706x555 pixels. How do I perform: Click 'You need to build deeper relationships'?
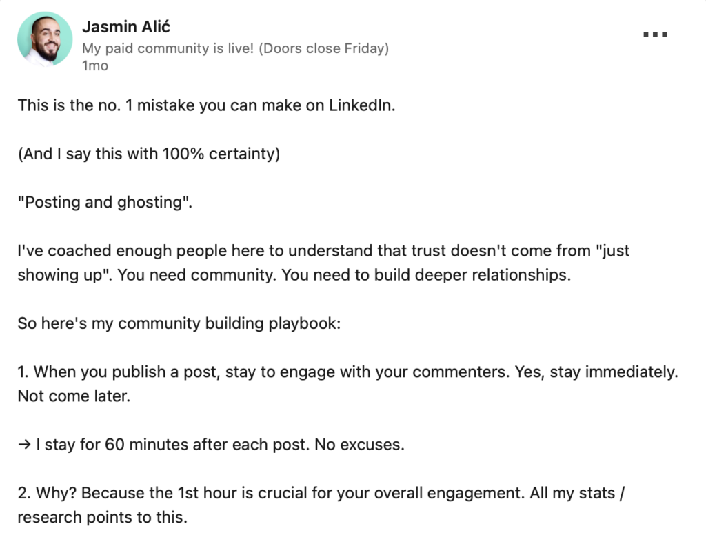426,275
